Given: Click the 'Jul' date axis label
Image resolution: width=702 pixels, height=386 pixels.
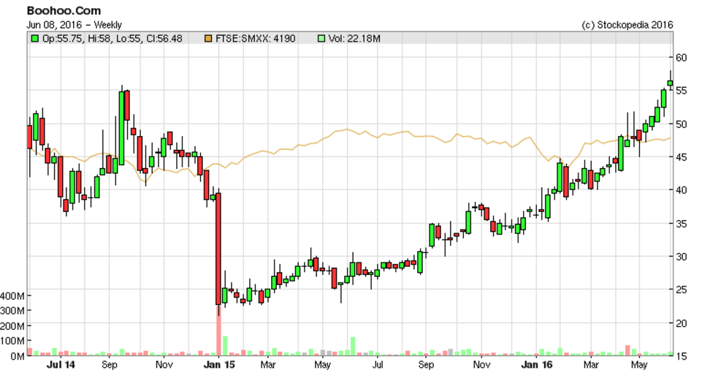Looking at the screenshot, I should pyautogui.click(x=378, y=365).
